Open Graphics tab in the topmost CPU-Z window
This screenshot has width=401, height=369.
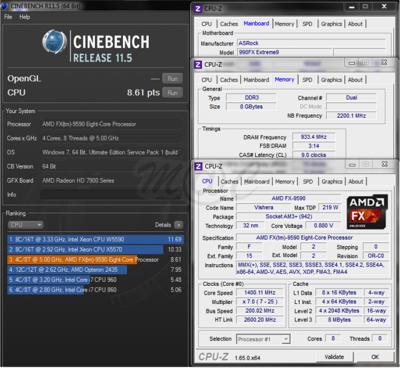pyautogui.click(x=331, y=24)
